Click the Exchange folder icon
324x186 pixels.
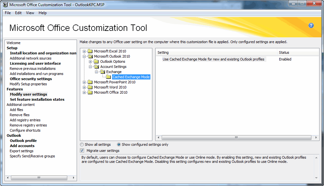click(x=102, y=72)
